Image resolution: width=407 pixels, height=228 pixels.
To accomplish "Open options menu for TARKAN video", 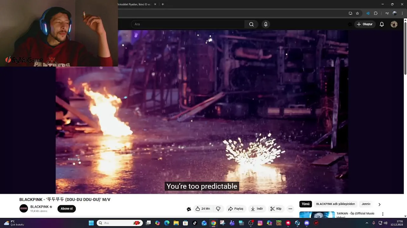I will (x=383, y=214).
